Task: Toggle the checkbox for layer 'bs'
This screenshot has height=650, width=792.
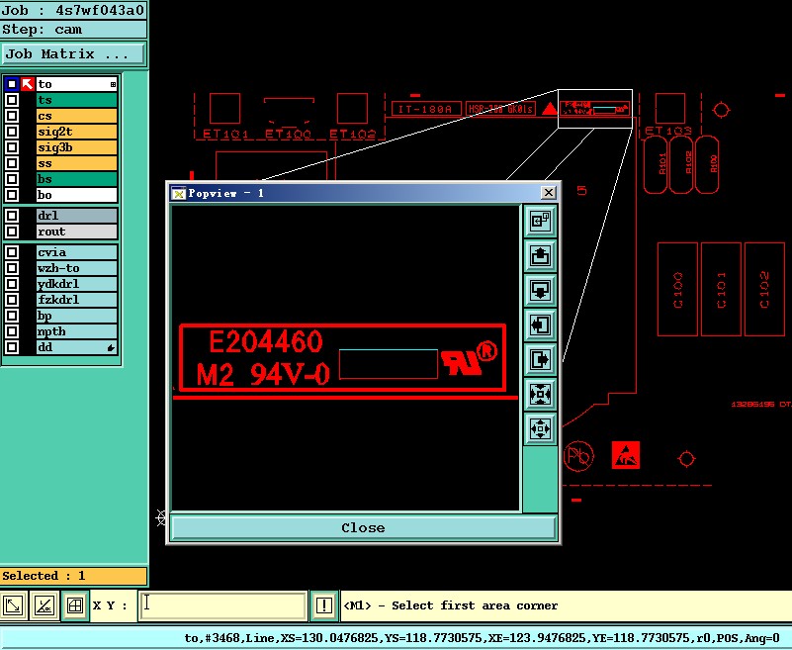Action: tap(12, 179)
